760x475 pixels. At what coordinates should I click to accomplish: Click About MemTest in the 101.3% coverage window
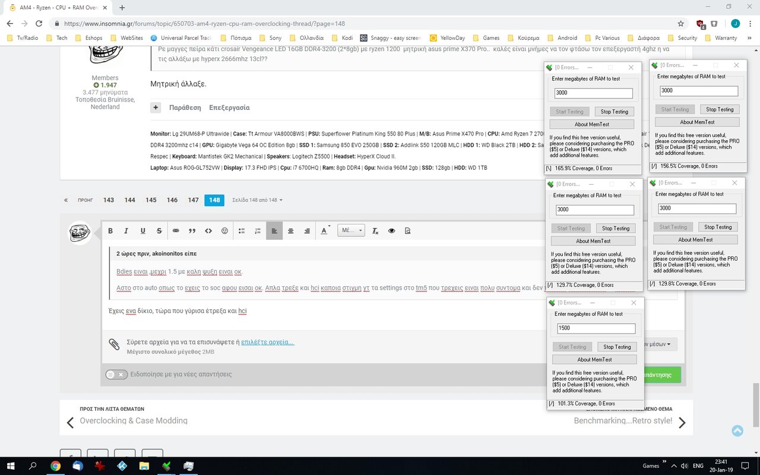tap(594, 359)
